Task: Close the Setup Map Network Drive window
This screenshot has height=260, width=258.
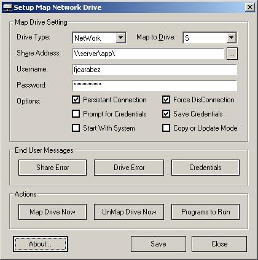Action: pyautogui.click(x=250, y=7)
